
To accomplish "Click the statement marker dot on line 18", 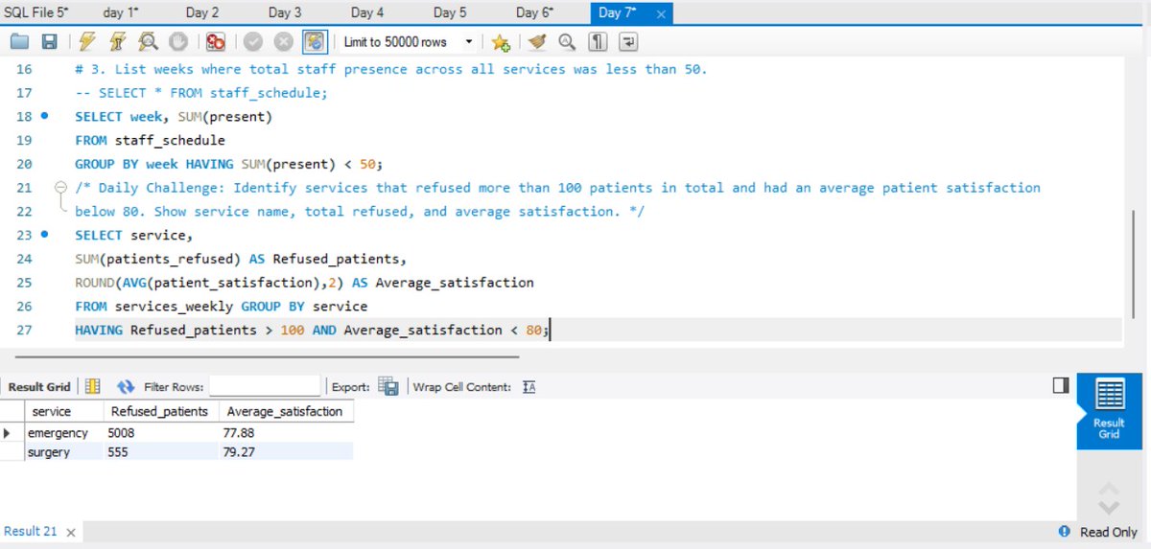I will pyautogui.click(x=45, y=116).
